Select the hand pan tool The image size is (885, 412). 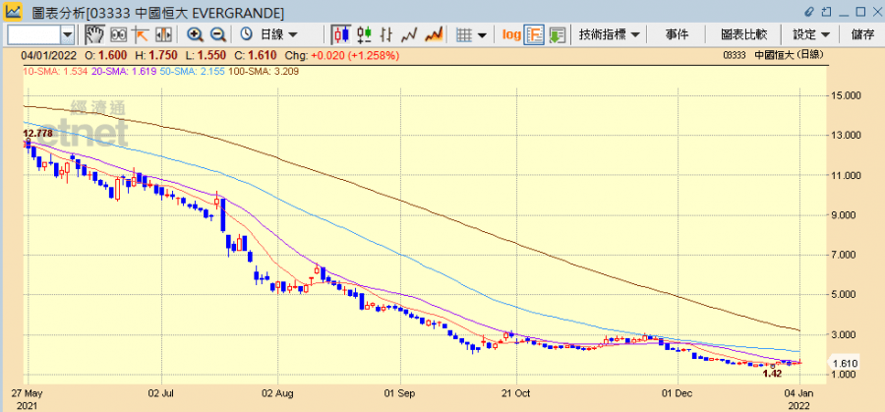coord(93,34)
